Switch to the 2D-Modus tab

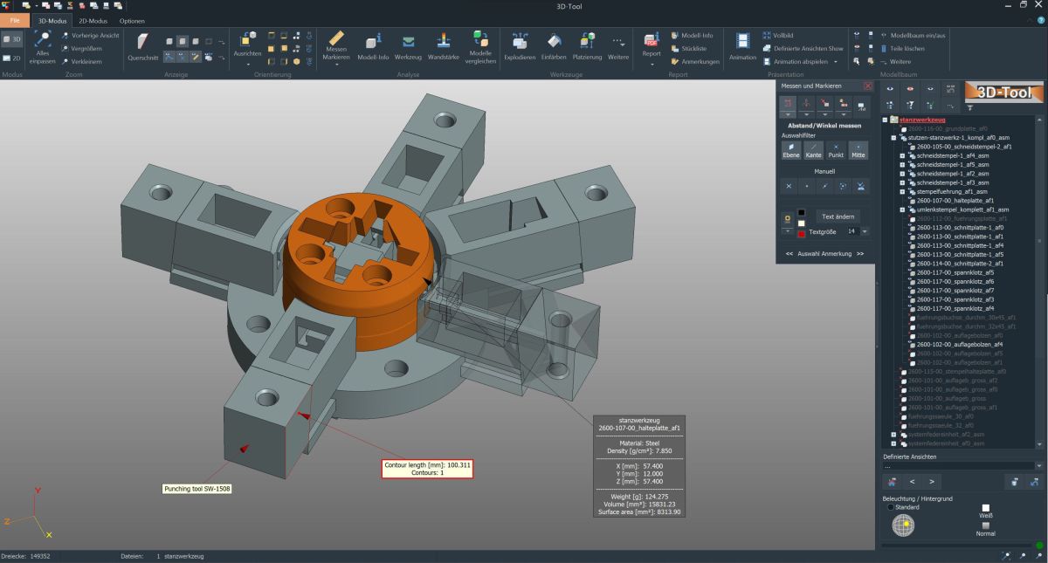(93, 20)
